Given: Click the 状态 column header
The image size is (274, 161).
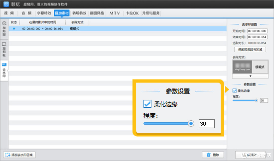Looking at the screenshot, I should click(14, 22).
